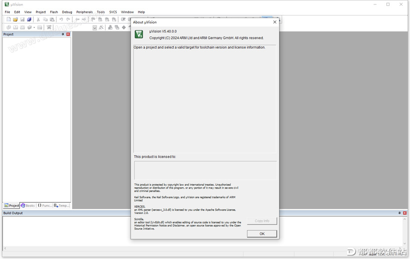Clear all bookmarks icon
The image size is (410, 259).
click(114, 19)
